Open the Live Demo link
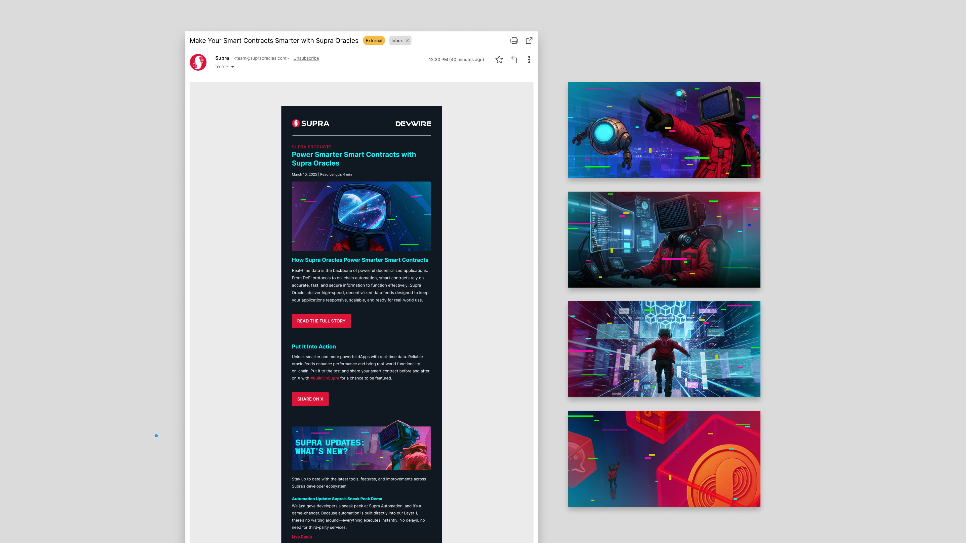966x543 pixels. pyautogui.click(x=302, y=536)
